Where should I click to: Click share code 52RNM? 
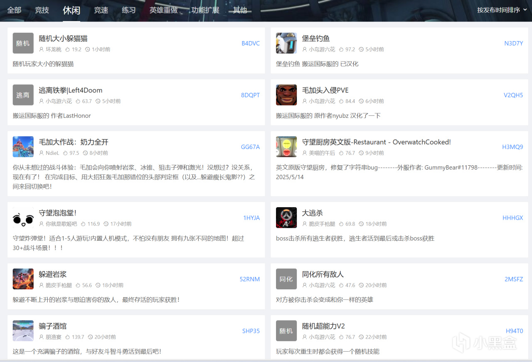250,279
